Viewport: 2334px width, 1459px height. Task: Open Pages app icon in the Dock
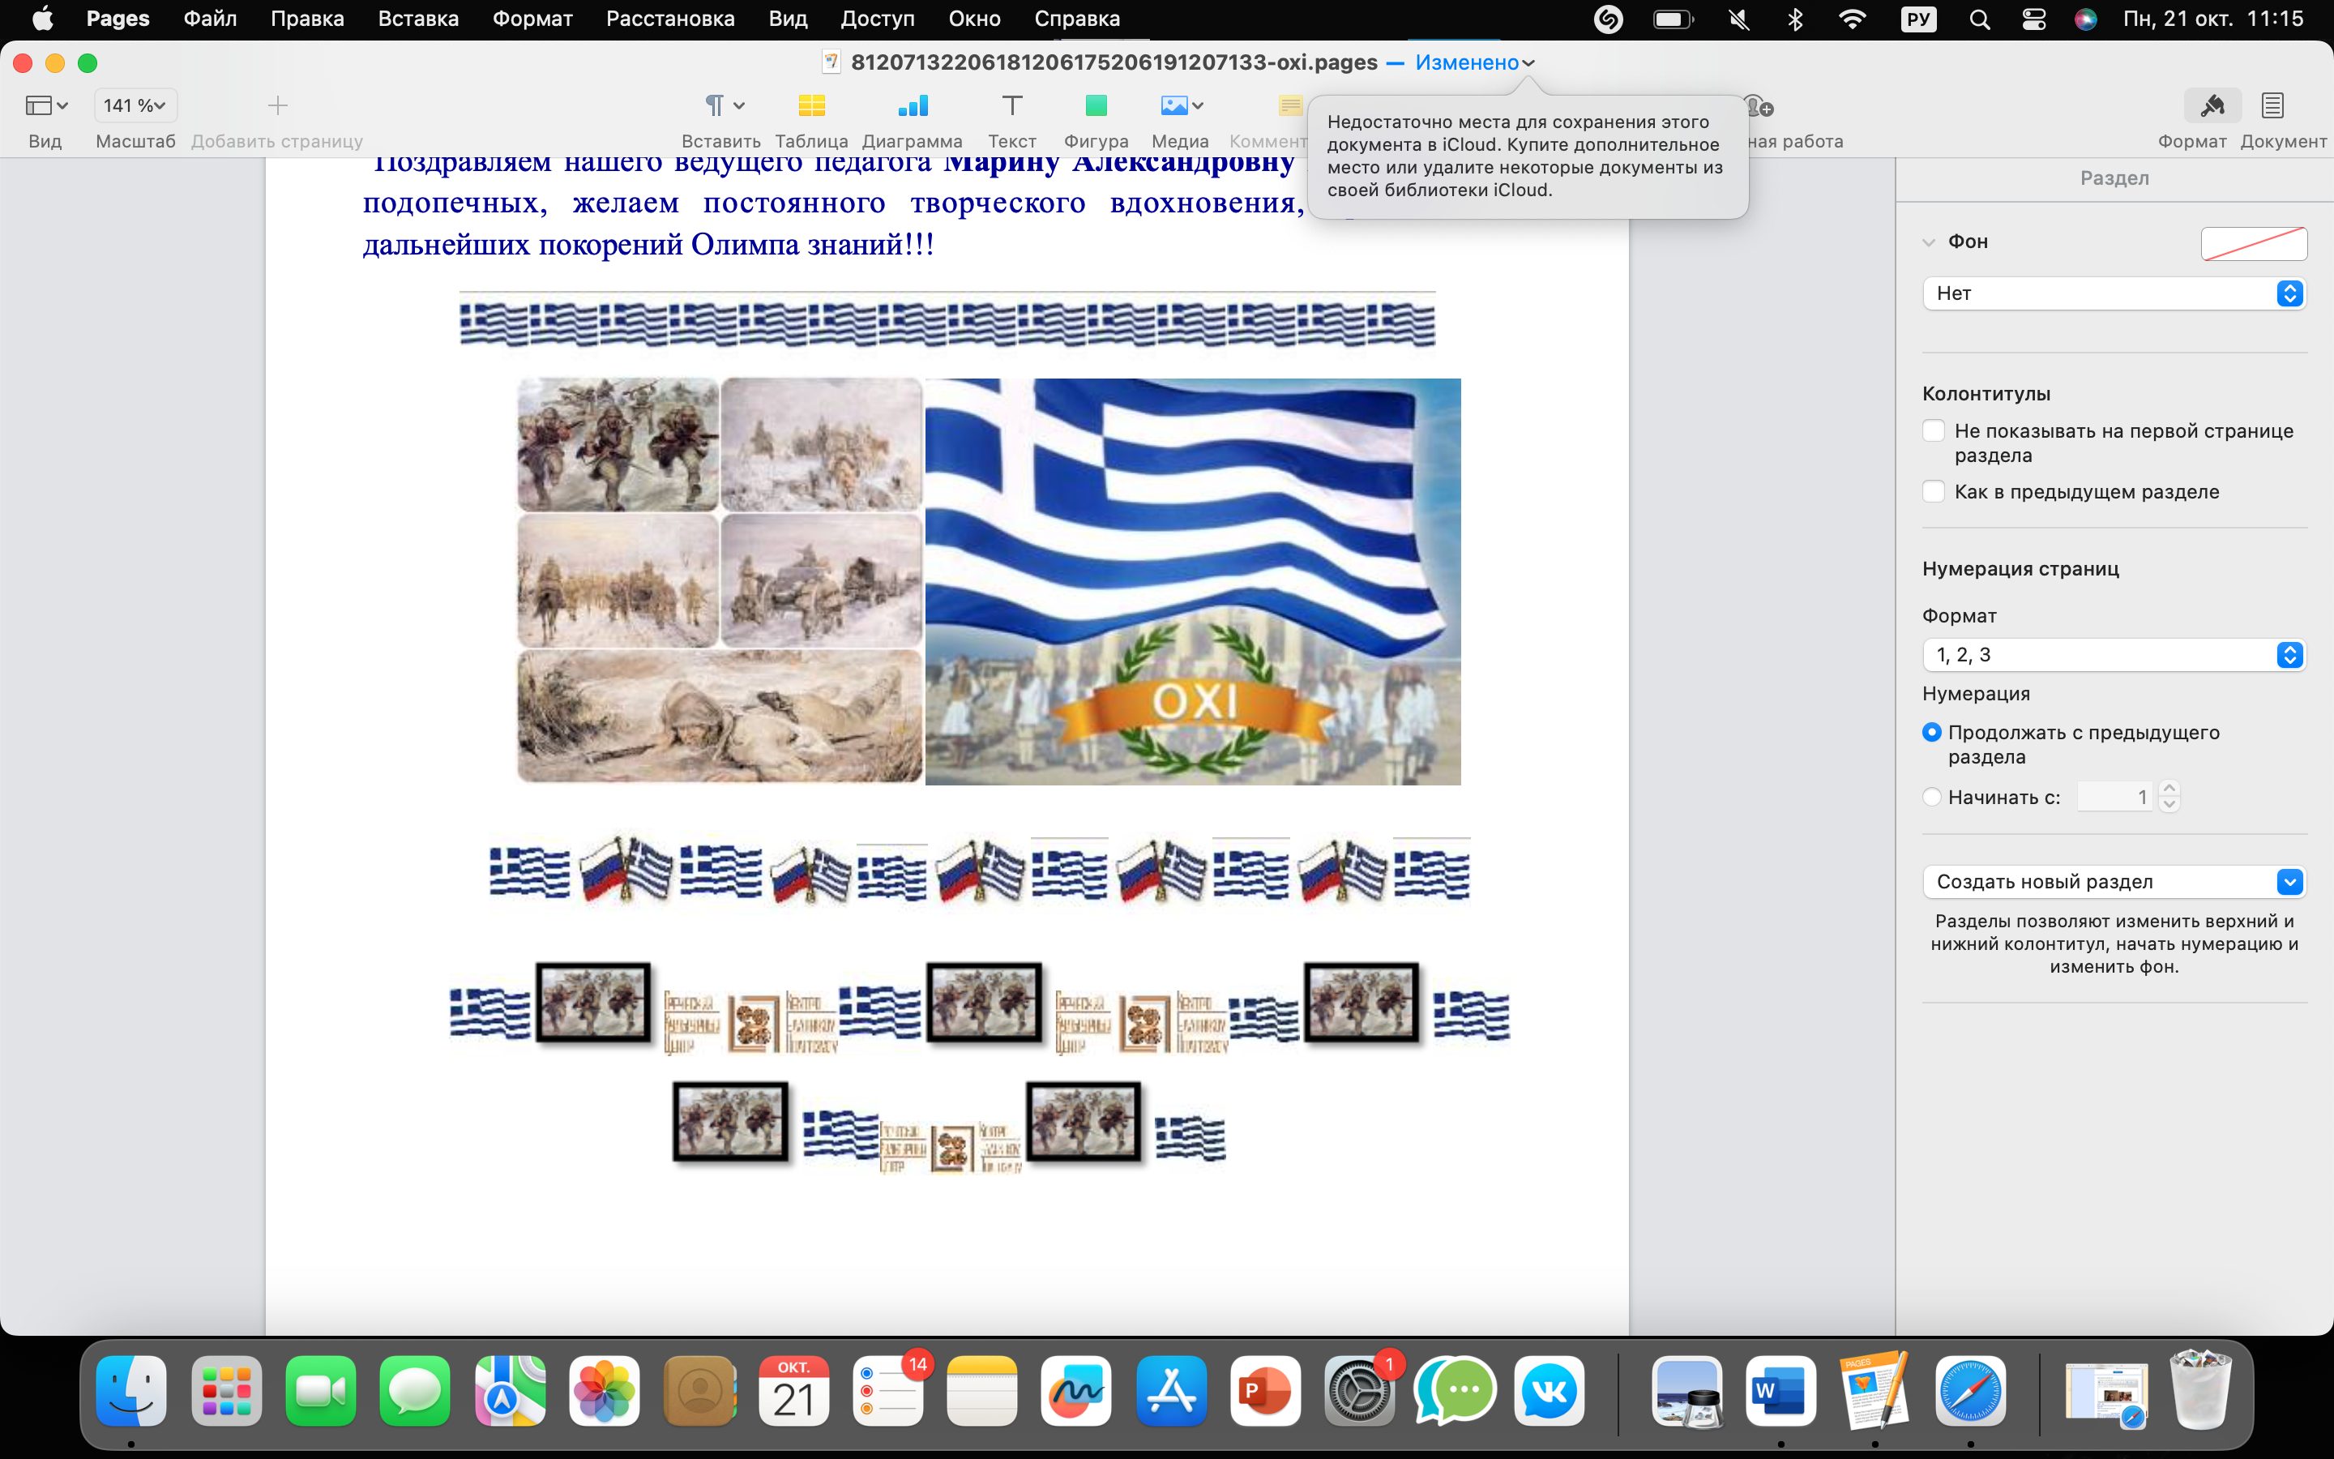coord(1875,1390)
